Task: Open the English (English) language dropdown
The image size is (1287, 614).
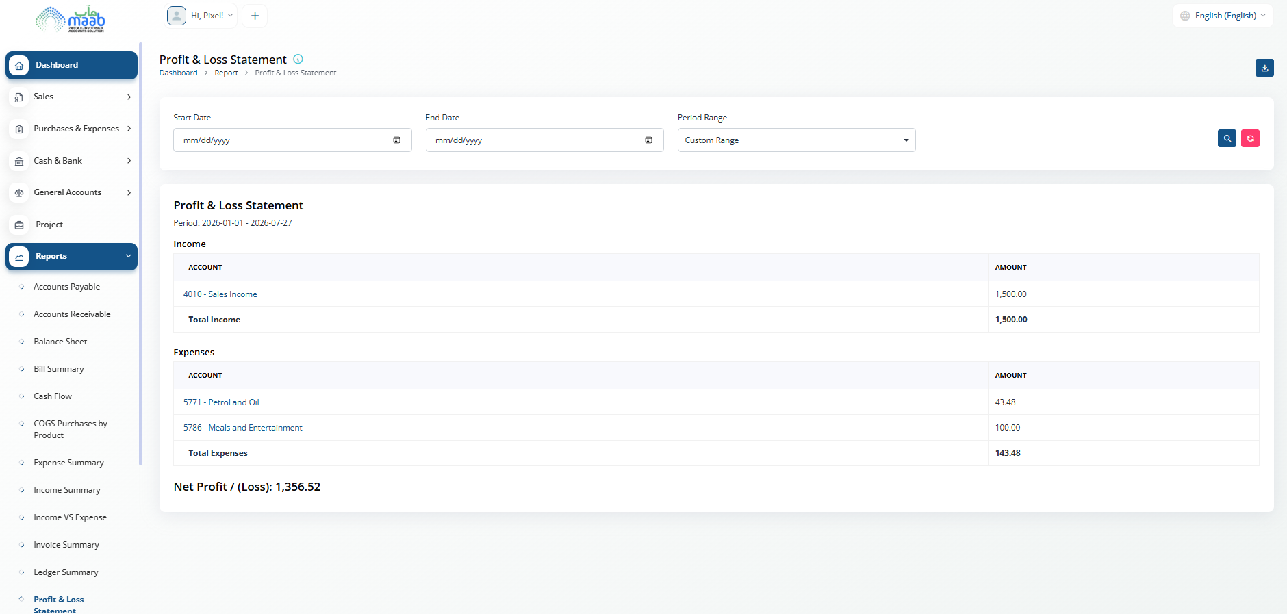Action: 1223,16
